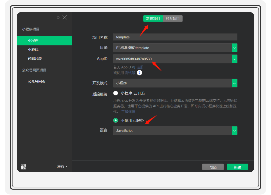
Task: Open the AppID dropdown arrow
Action: (234, 59)
